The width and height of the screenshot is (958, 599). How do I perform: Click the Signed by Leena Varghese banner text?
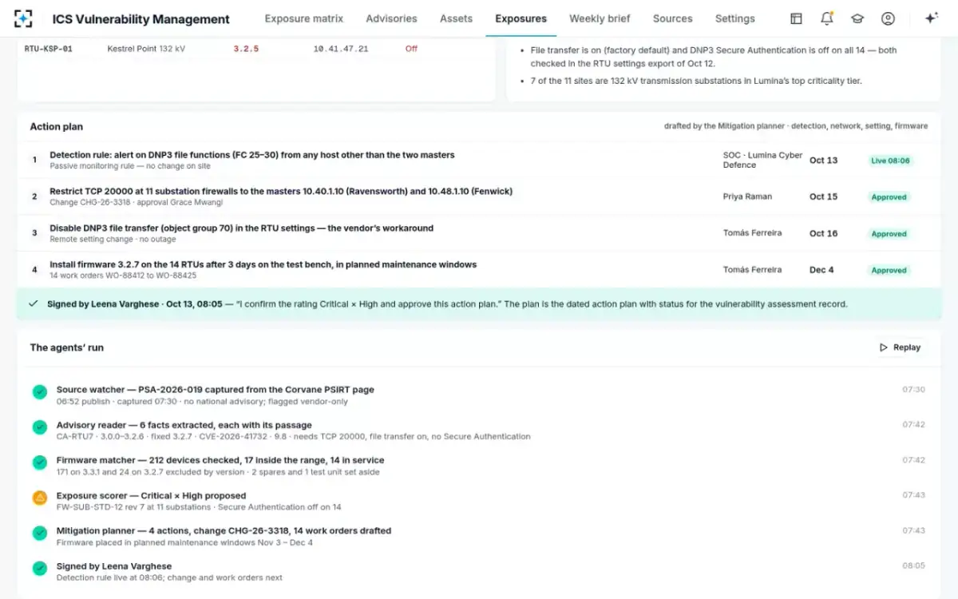pyautogui.click(x=447, y=303)
